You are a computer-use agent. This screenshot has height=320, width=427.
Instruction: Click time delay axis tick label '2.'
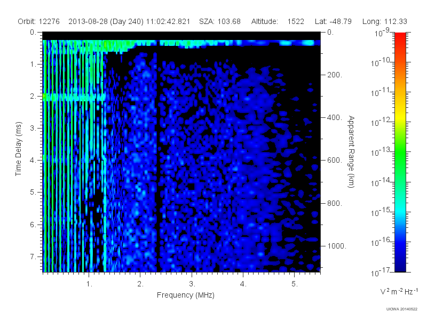[x=33, y=97]
